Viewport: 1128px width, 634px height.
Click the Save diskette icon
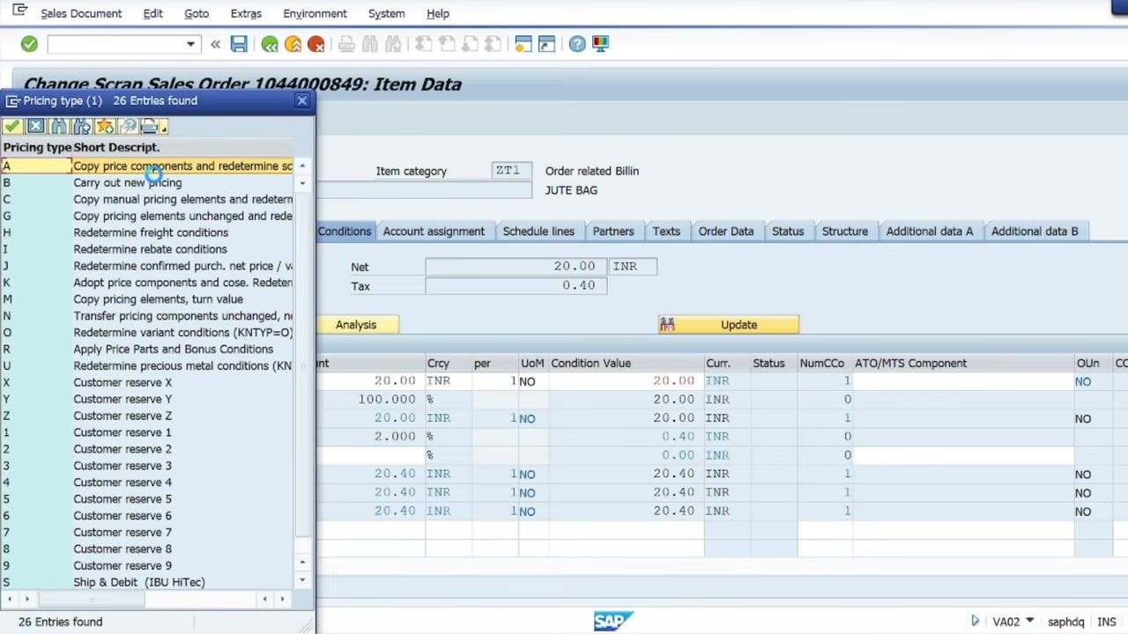(239, 44)
